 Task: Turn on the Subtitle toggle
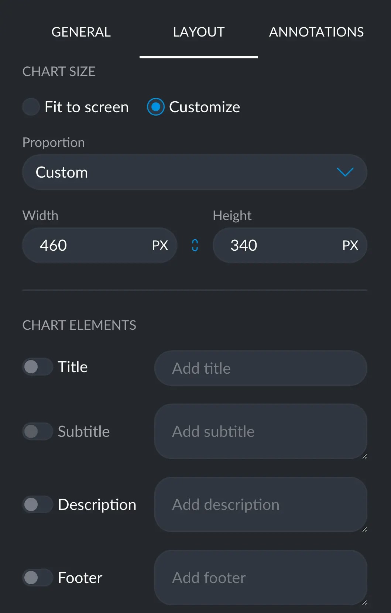pos(37,431)
